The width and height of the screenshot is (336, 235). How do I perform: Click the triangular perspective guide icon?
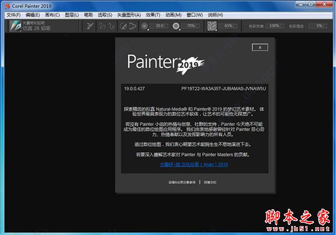coord(133,26)
